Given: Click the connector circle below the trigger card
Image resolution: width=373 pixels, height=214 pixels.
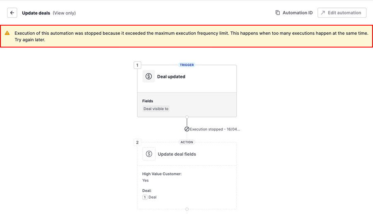Looking at the screenshot, I should point(187,117).
